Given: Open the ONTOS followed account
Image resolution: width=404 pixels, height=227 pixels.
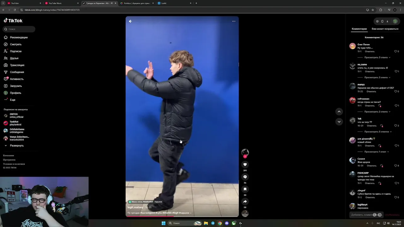Looking at the screenshot, I should click(x=16, y=115).
